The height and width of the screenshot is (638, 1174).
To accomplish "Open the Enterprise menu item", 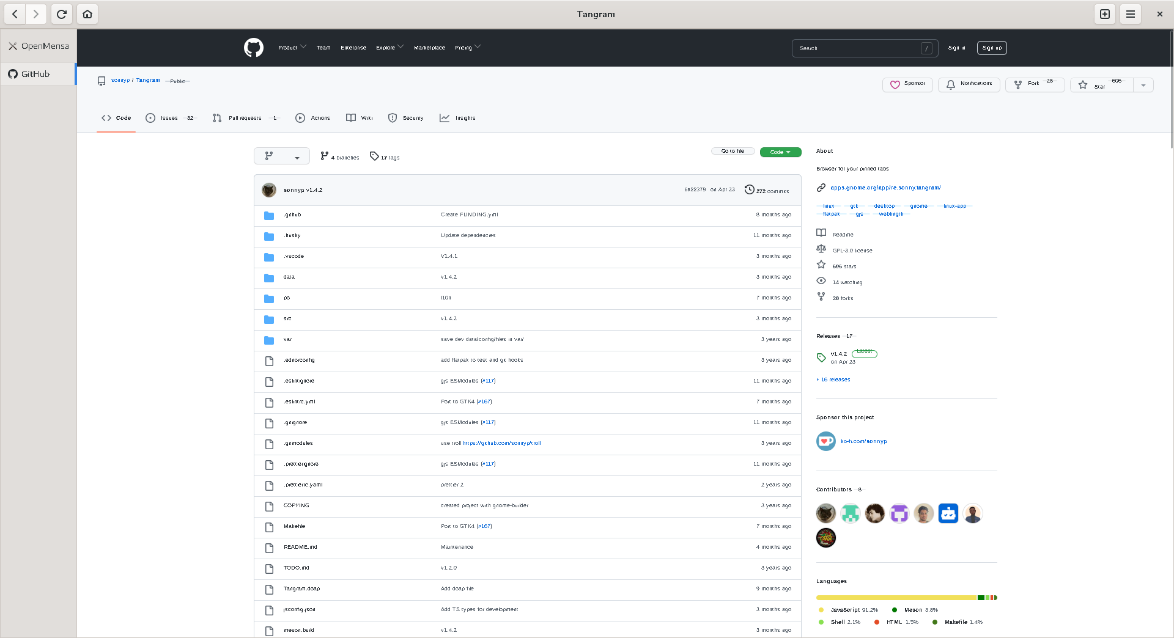I will [353, 48].
